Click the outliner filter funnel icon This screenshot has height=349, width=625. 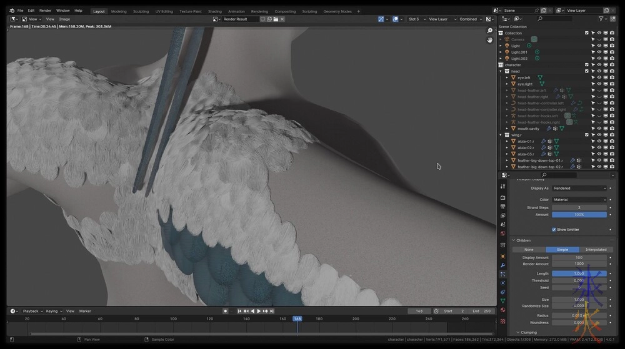pos(601,19)
